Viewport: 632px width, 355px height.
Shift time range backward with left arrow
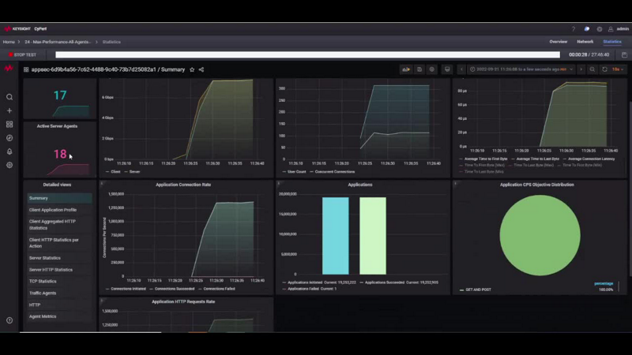pos(461,69)
